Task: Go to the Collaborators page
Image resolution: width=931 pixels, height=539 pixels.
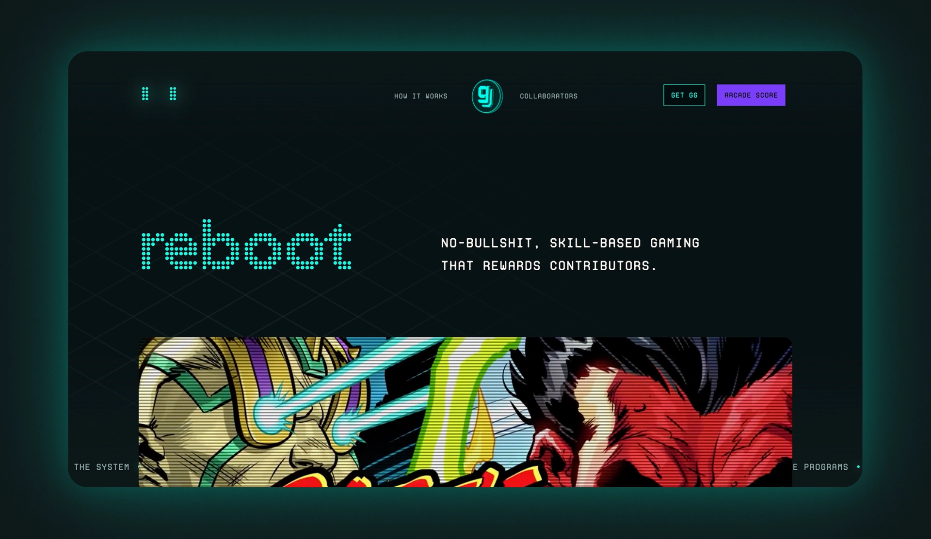Action: [x=548, y=96]
